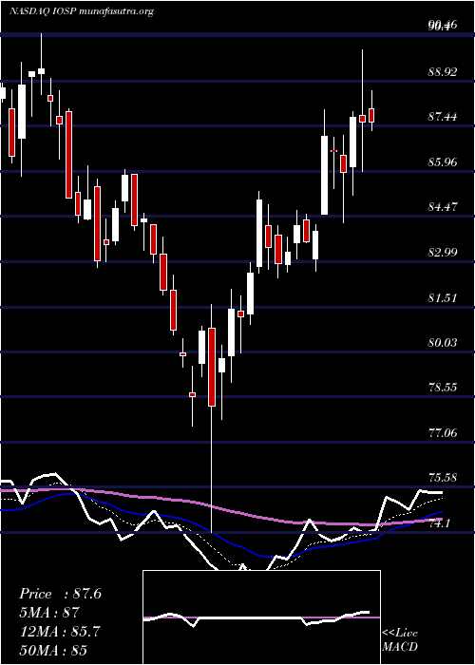Image resolution: width=475 pixels, height=665 pixels.
Task: Click the 81.51 price axis label
Action: point(443,297)
